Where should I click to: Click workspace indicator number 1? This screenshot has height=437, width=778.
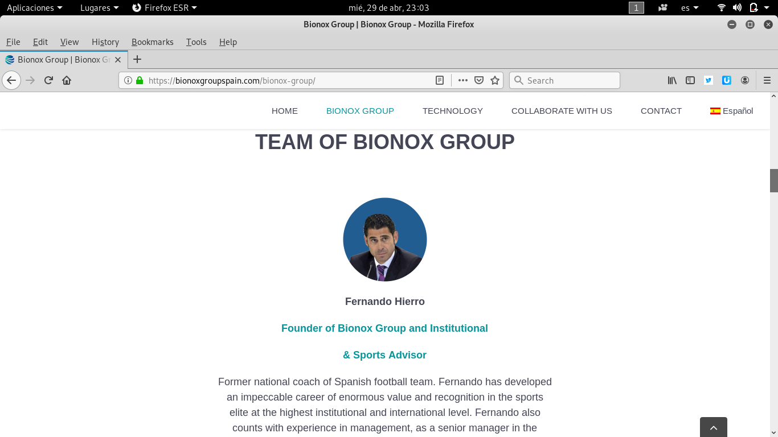click(x=636, y=7)
